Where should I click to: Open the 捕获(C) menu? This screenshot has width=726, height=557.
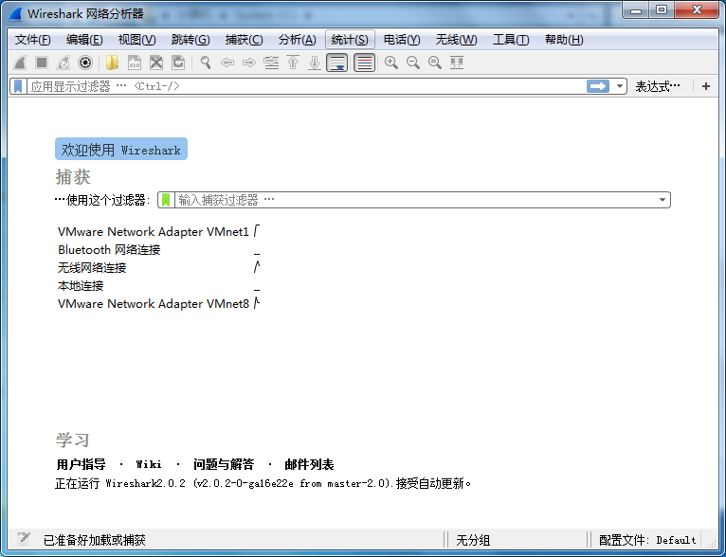[244, 40]
